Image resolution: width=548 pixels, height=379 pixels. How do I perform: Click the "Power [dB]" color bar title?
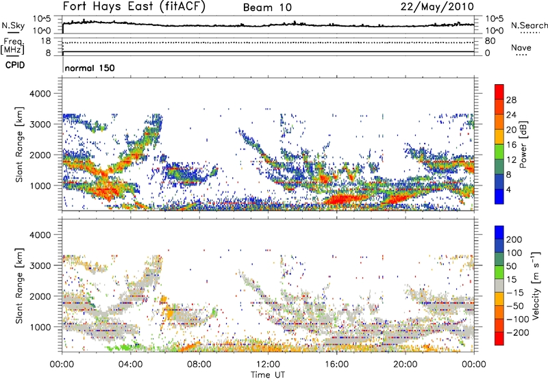click(523, 144)
